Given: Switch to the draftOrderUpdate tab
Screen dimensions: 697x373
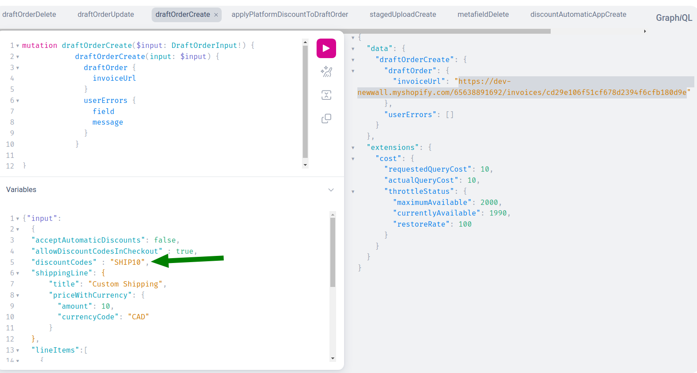Looking at the screenshot, I should [x=106, y=15].
